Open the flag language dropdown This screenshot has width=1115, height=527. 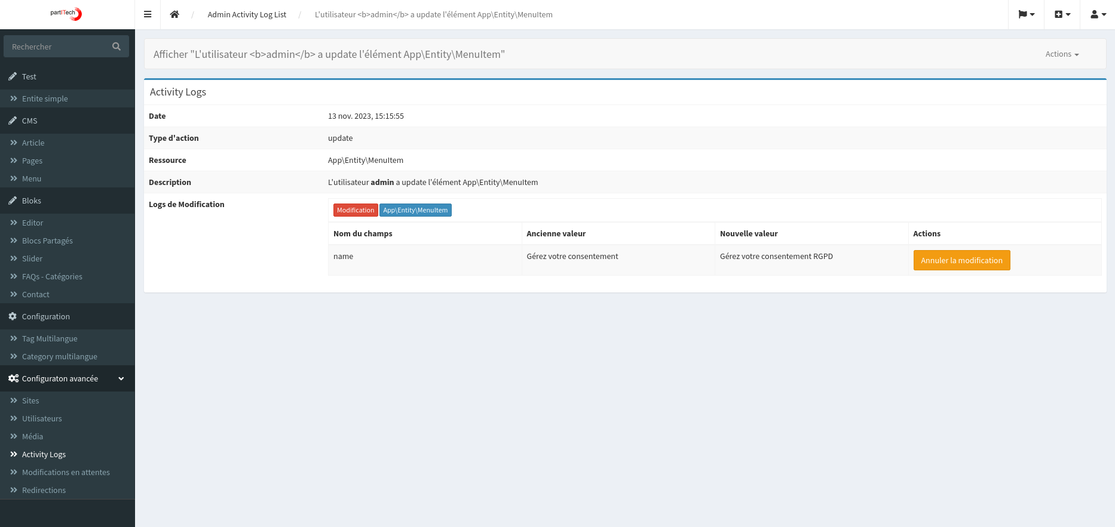pyautogui.click(x=1026, y=14)
